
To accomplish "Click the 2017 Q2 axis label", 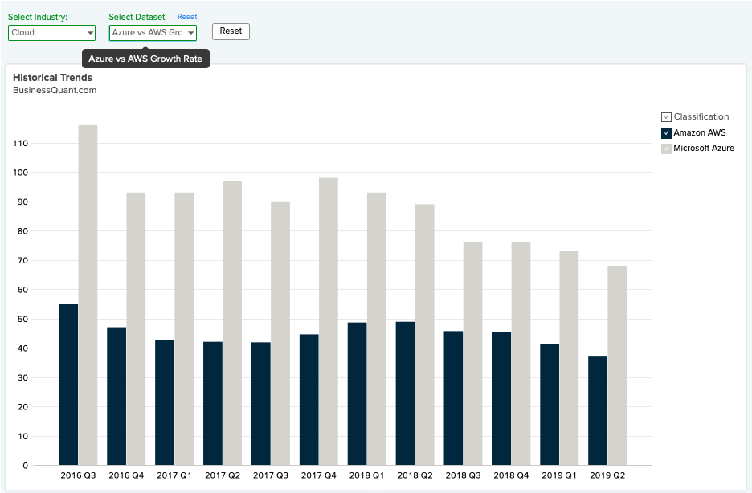I will [223, 475].
